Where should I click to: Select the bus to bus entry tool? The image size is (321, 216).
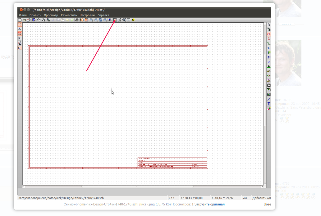click(x=269, y=57)
